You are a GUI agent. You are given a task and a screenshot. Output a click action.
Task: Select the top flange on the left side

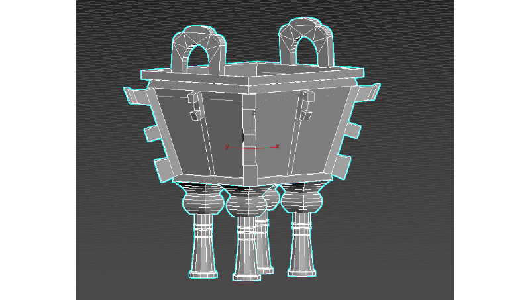click(x=134, y=95)
